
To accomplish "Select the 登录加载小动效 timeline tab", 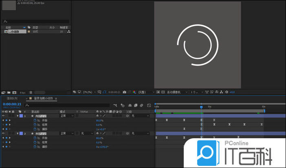I will [42, 98].
